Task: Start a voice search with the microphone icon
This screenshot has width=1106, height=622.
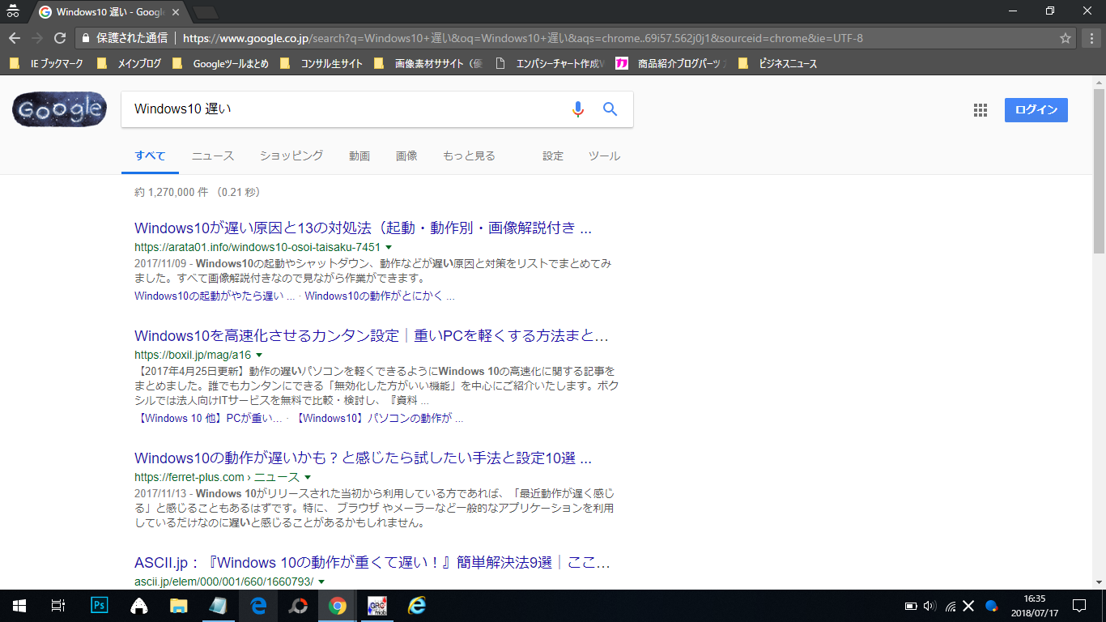Action: (x=576, y=109)
